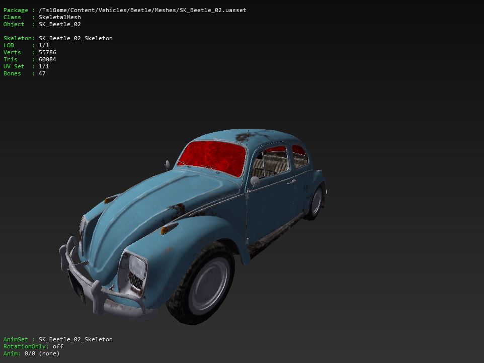Click the AnimSet value SK_Beetle_02_Skeleton
Image resolution: width=484 pixels, height=363 pixels.
point(75,339)
